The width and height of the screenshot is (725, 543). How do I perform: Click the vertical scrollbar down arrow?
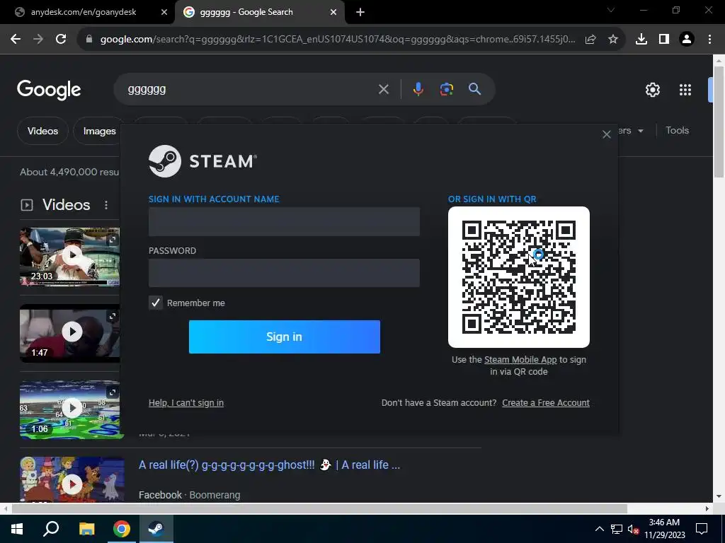719,497
